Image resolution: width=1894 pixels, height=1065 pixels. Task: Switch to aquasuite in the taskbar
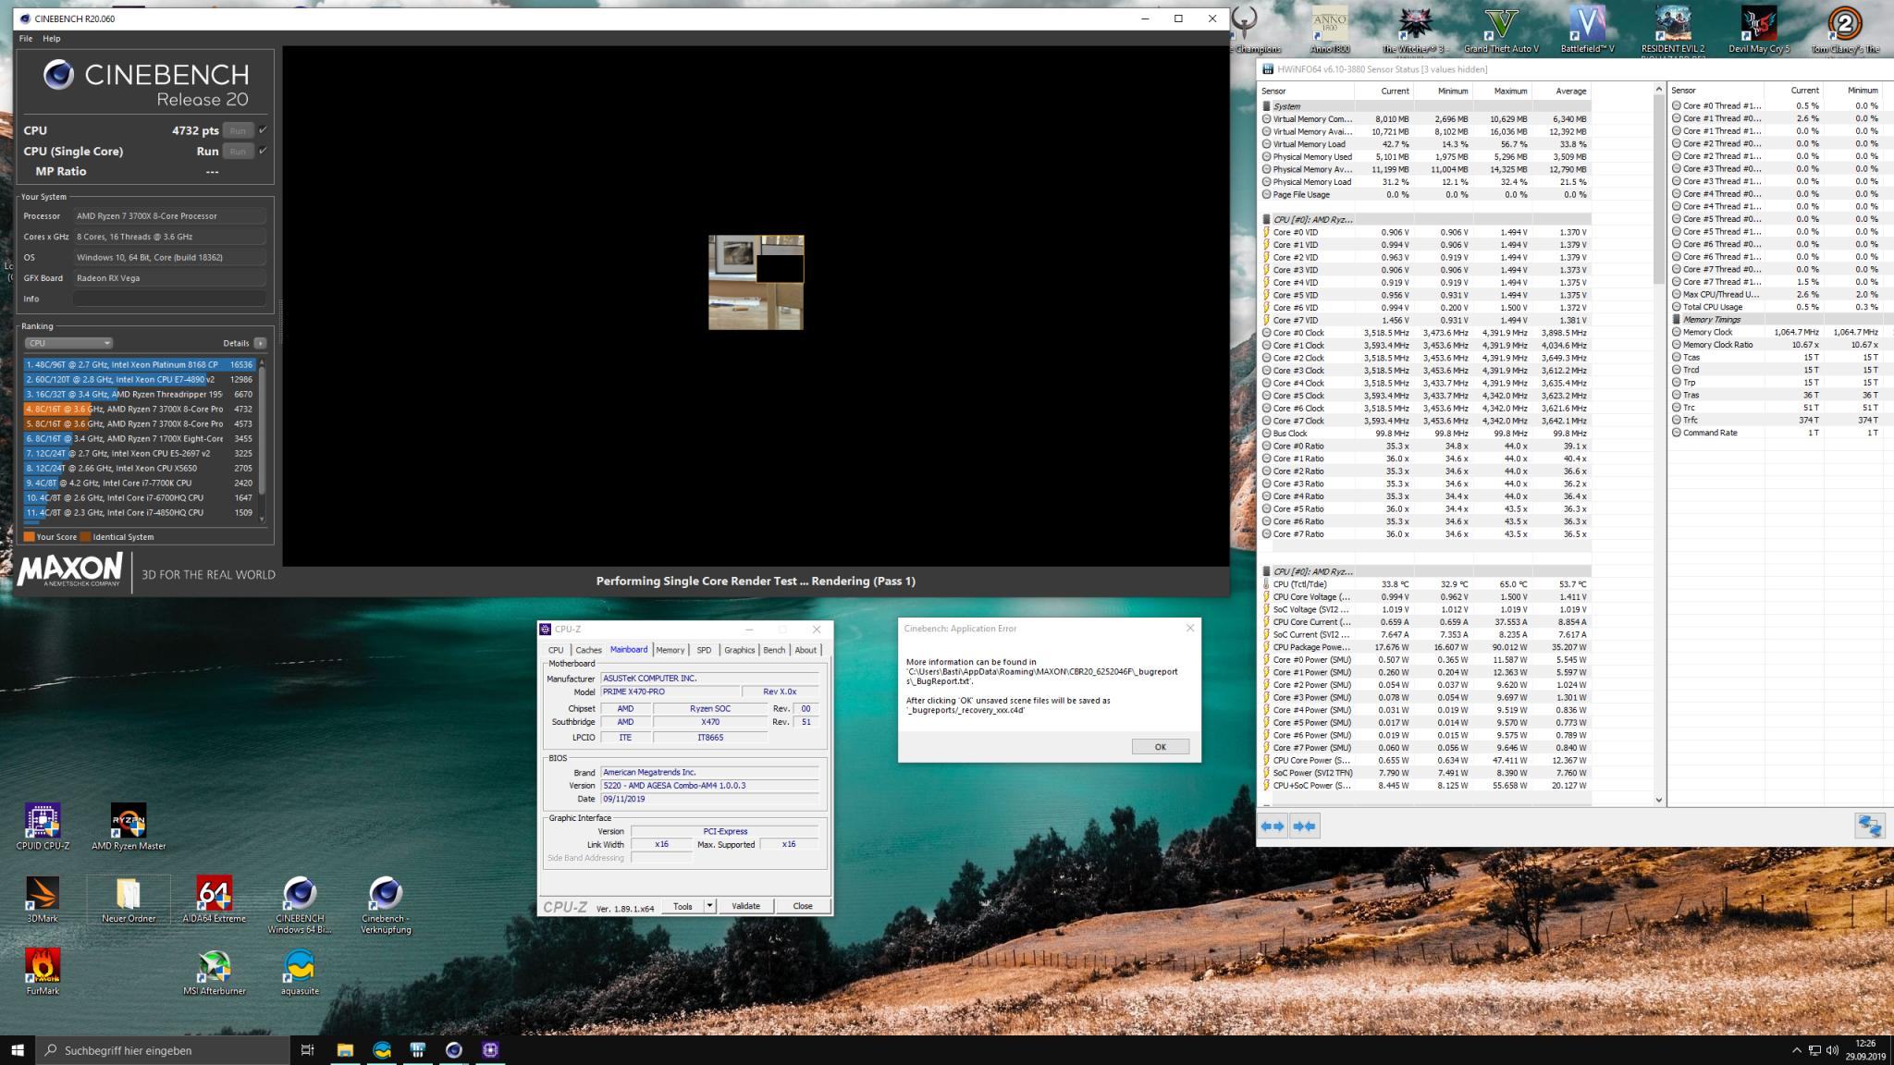pos(381,1049)
